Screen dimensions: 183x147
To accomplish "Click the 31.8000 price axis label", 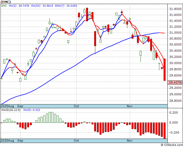I will pyautogui.click(x=175, y=9).
